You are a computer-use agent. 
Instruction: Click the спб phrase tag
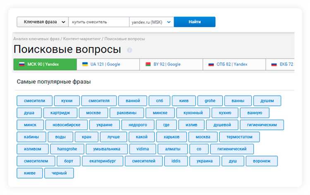(160, 101)
